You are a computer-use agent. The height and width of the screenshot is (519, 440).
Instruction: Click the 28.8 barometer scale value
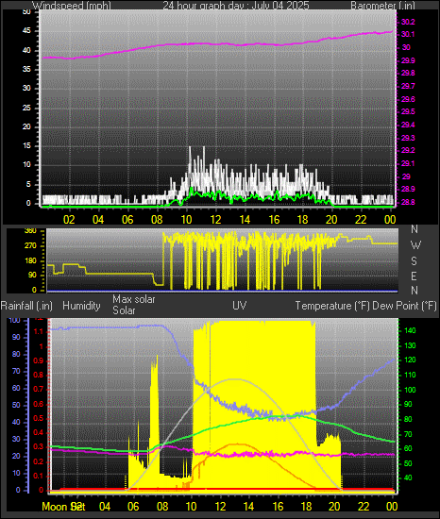408,202
